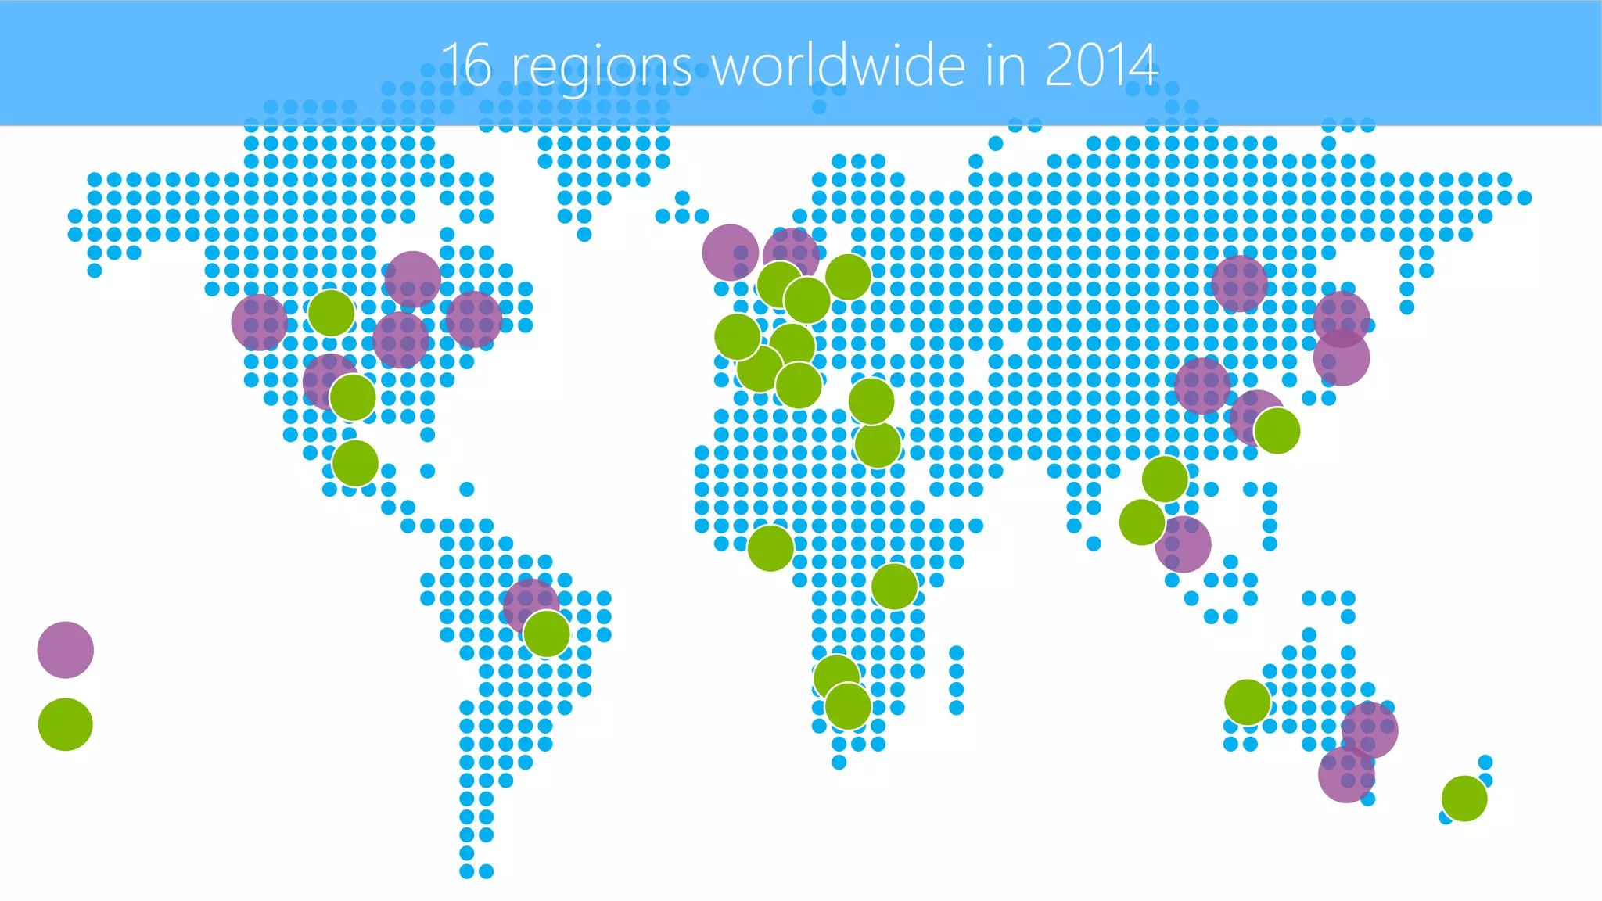Select the purple legend circle
Image resolution: width=1602 pixels, height=901 pixels.
[66, 650]
